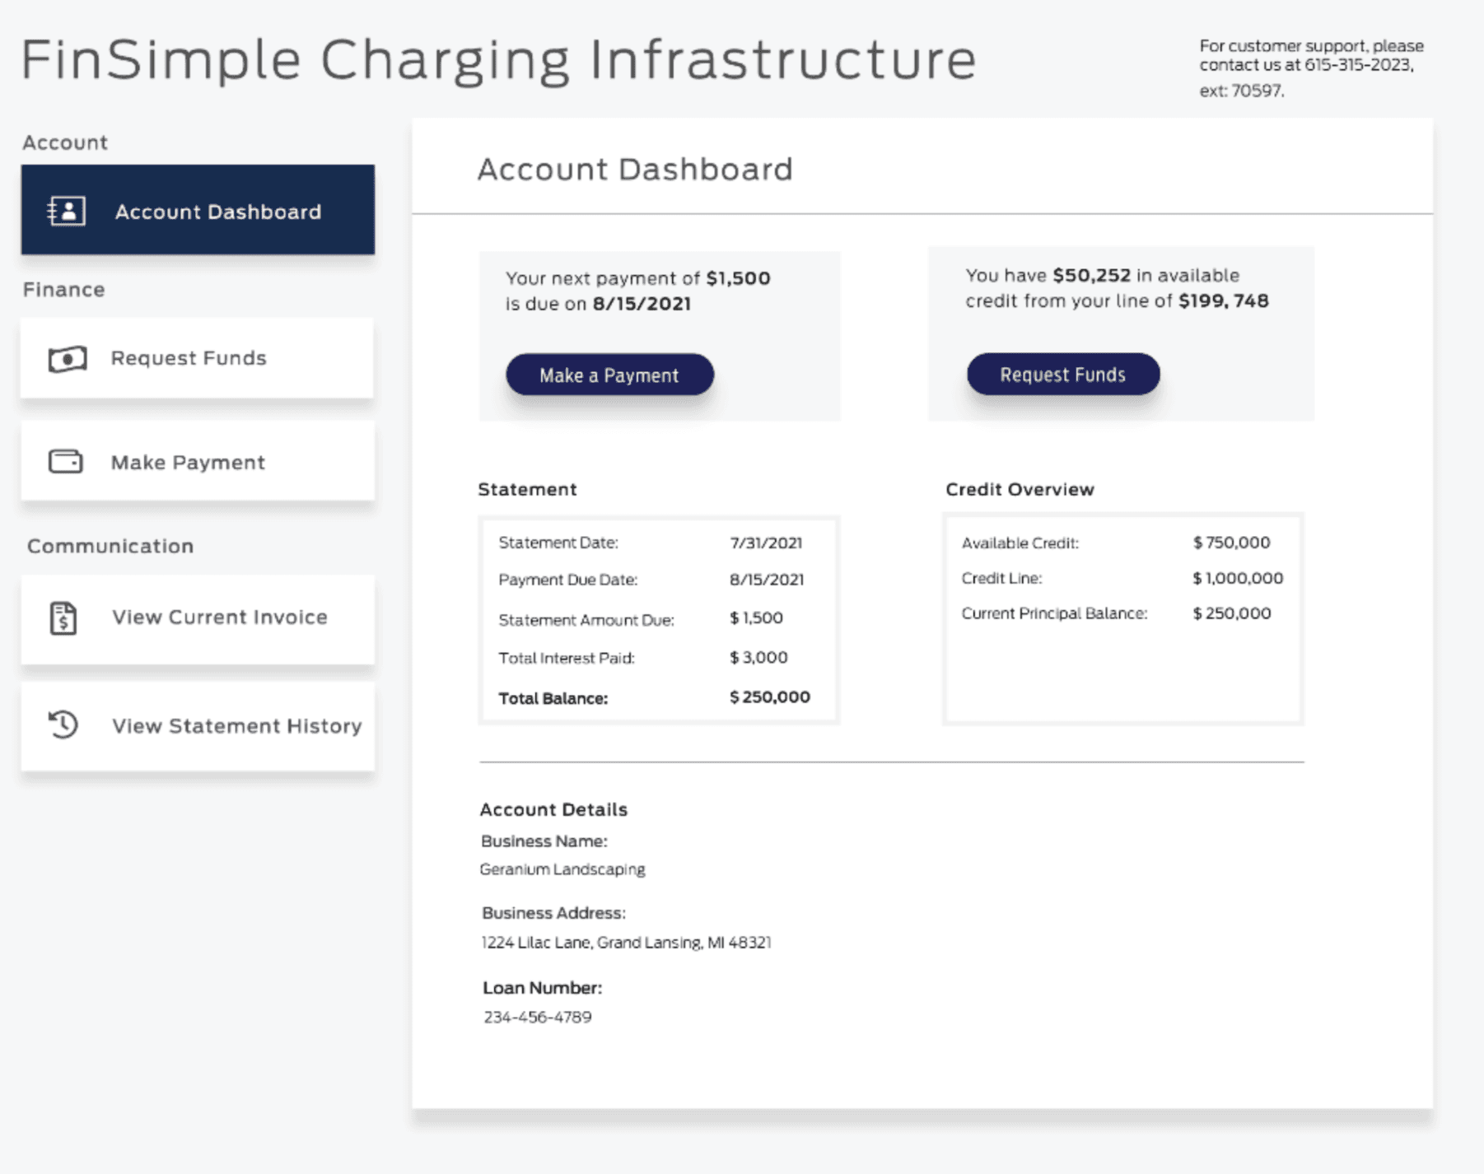Open View Statement History

pos(198,726)
